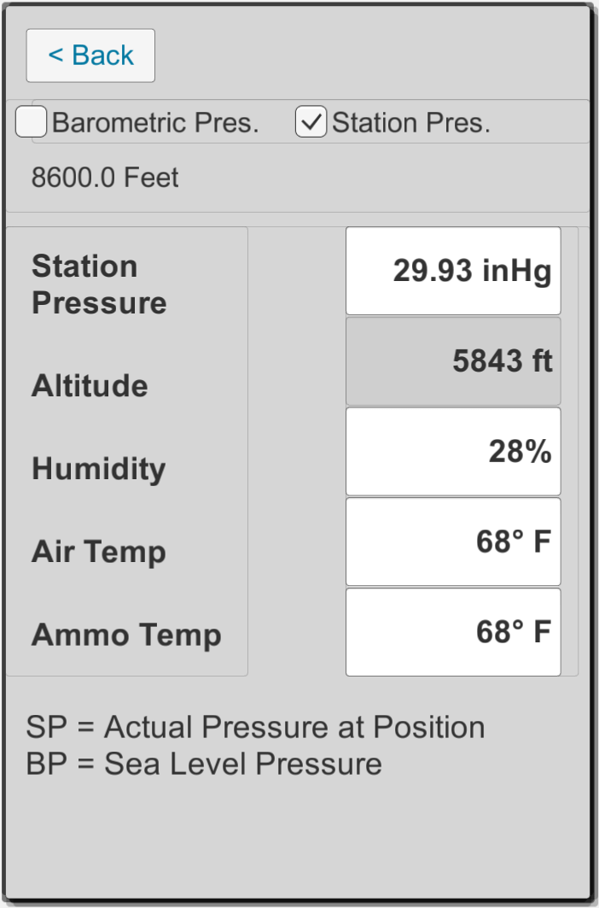Enable the Barometric Pres. checkbox

(31, 121)
